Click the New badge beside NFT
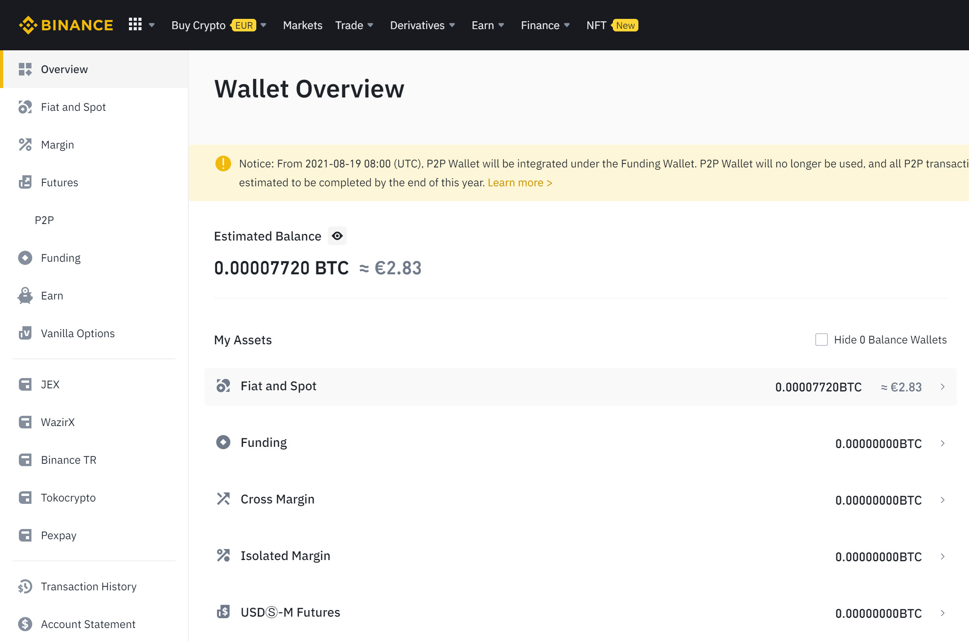The height and width of the screenshot is (641, 969). click(625, 25)
